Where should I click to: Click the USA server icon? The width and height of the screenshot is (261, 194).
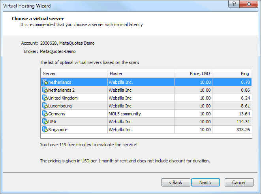[x=45, y=122]
